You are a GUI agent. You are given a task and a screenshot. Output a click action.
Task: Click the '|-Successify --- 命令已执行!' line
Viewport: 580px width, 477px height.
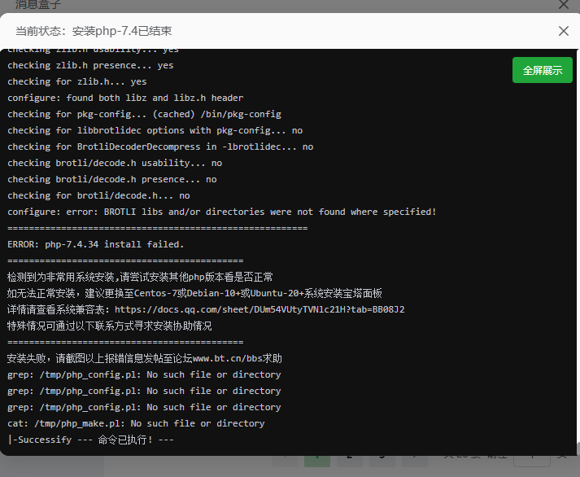coord(90,440)
